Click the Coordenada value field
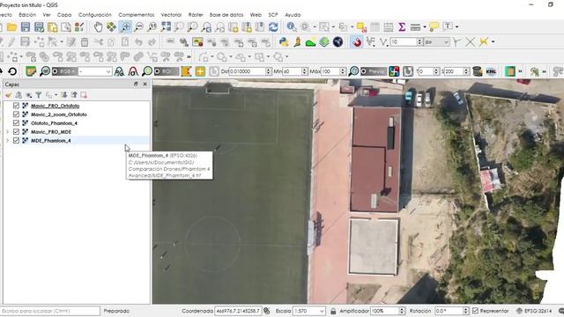564x317 pixels. pyautogui.click(x=238, y=311)
